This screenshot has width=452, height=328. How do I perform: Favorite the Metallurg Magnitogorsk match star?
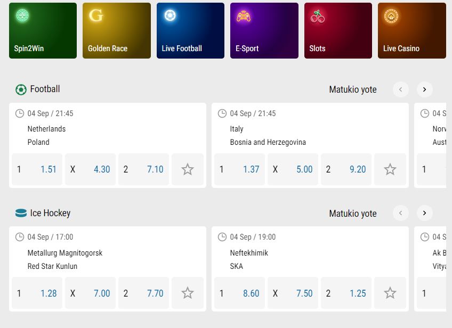188,293
